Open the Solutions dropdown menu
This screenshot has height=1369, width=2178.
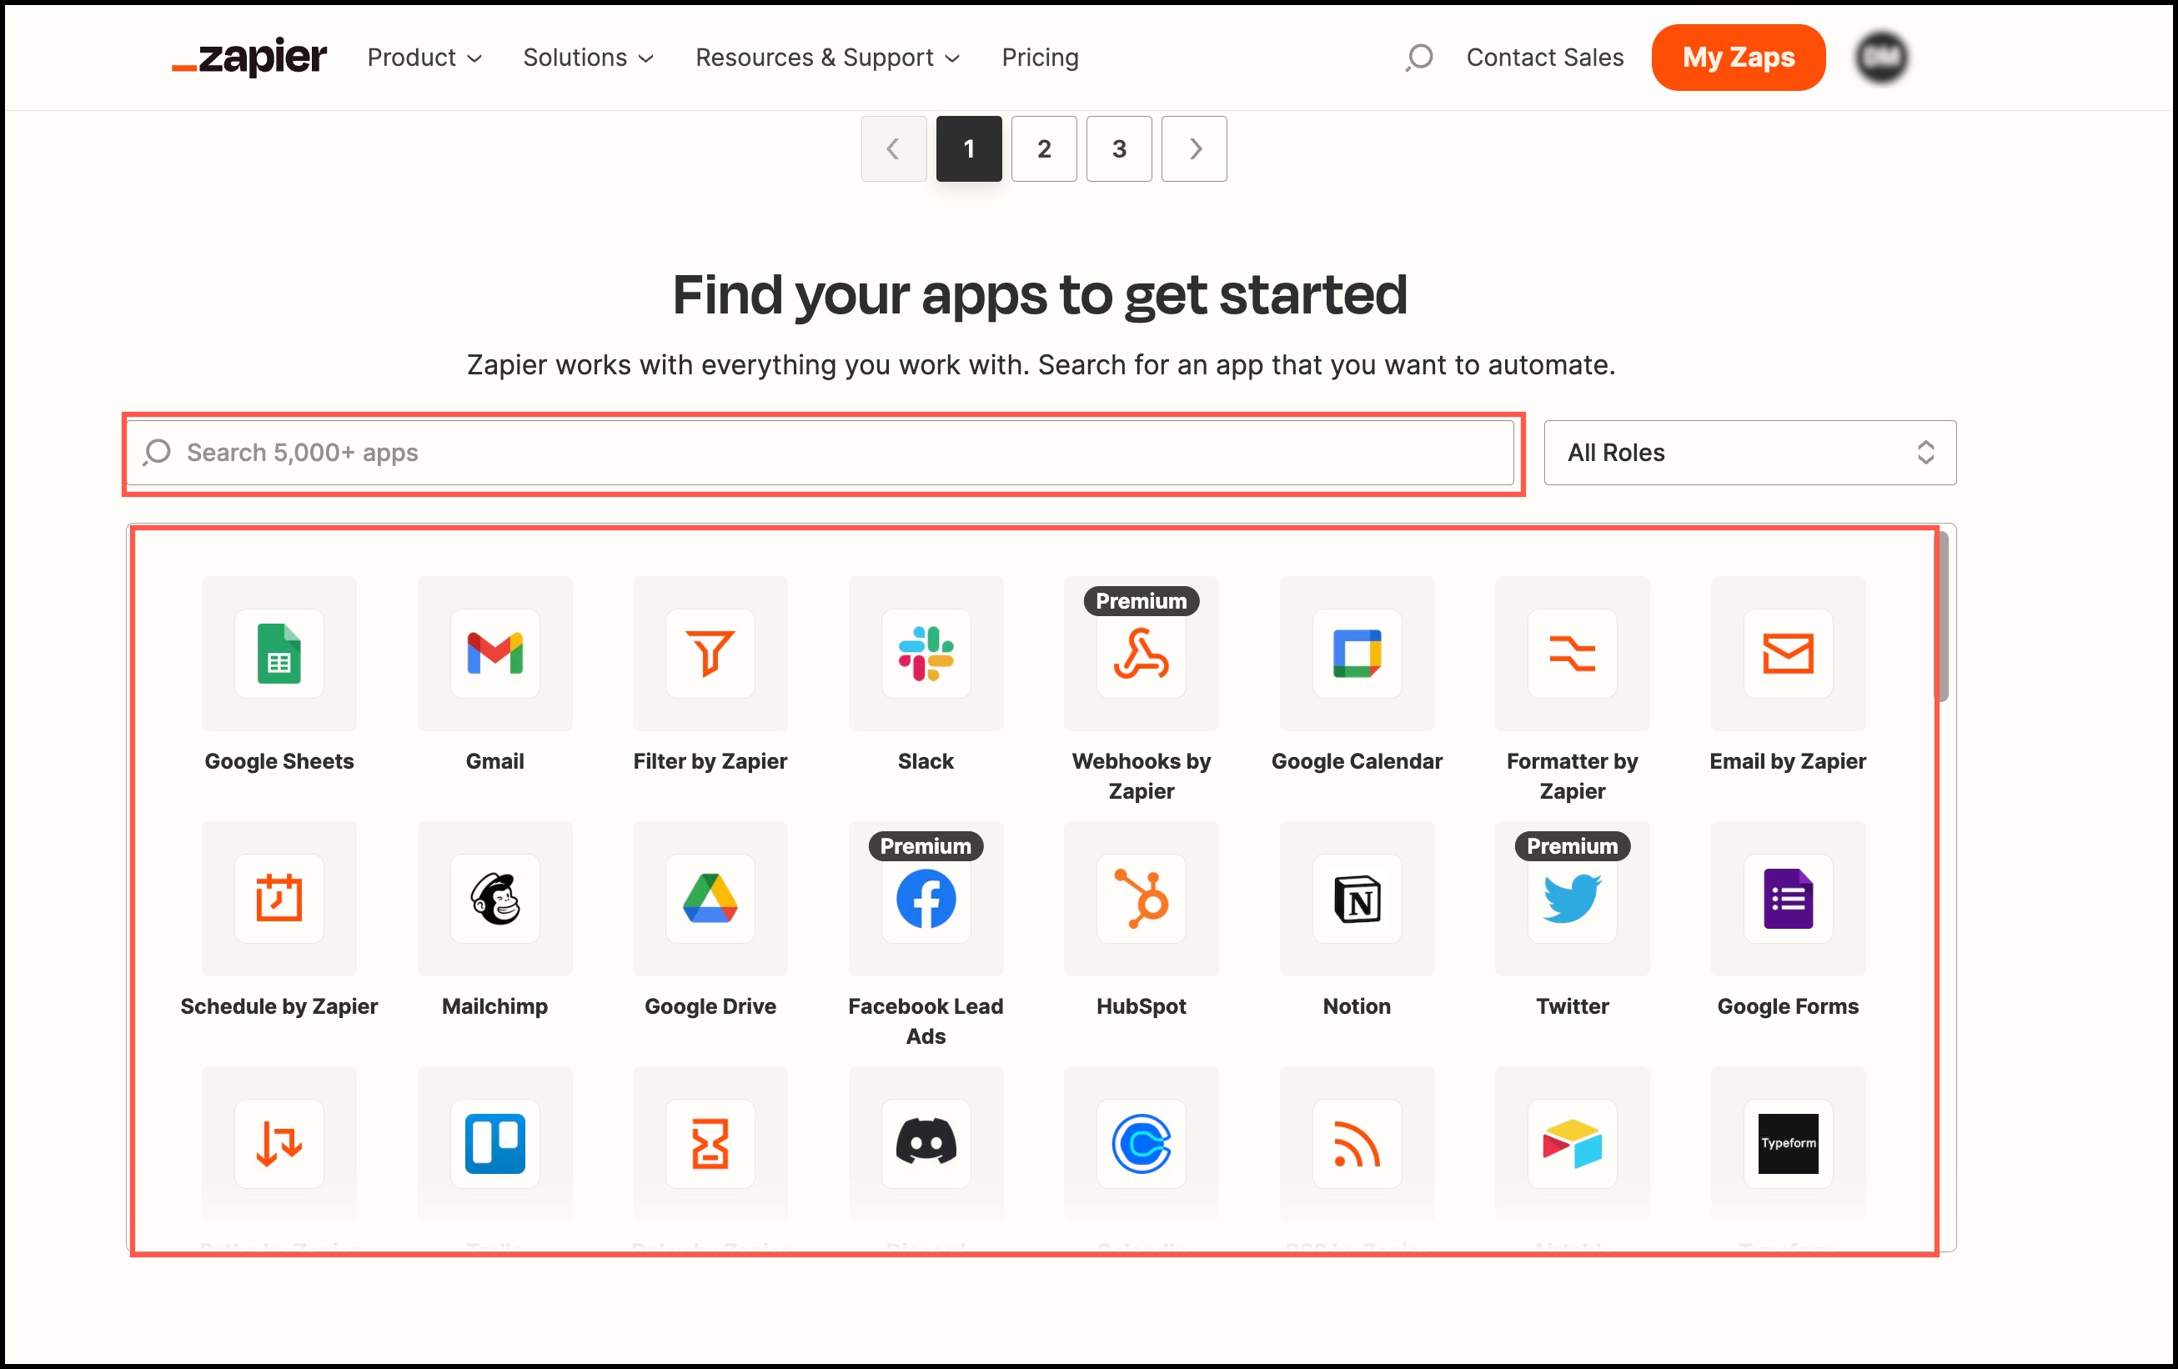(x=588, y=58)
